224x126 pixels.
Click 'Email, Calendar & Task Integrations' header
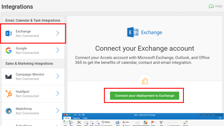(x=33, y=20)
